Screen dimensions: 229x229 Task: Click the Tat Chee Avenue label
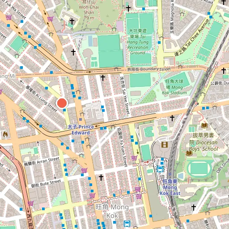(x=192, y=38)
